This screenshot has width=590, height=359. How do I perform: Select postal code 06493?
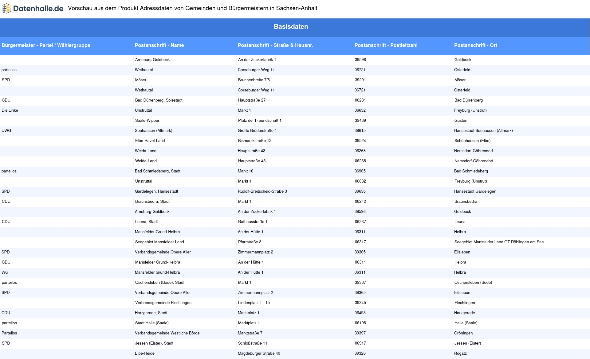click(x=360, y=313)
